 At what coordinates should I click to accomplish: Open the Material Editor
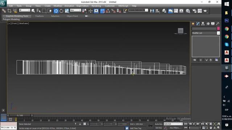188,11
